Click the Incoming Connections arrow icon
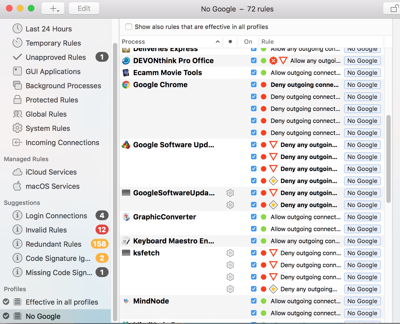 [17, 142]
